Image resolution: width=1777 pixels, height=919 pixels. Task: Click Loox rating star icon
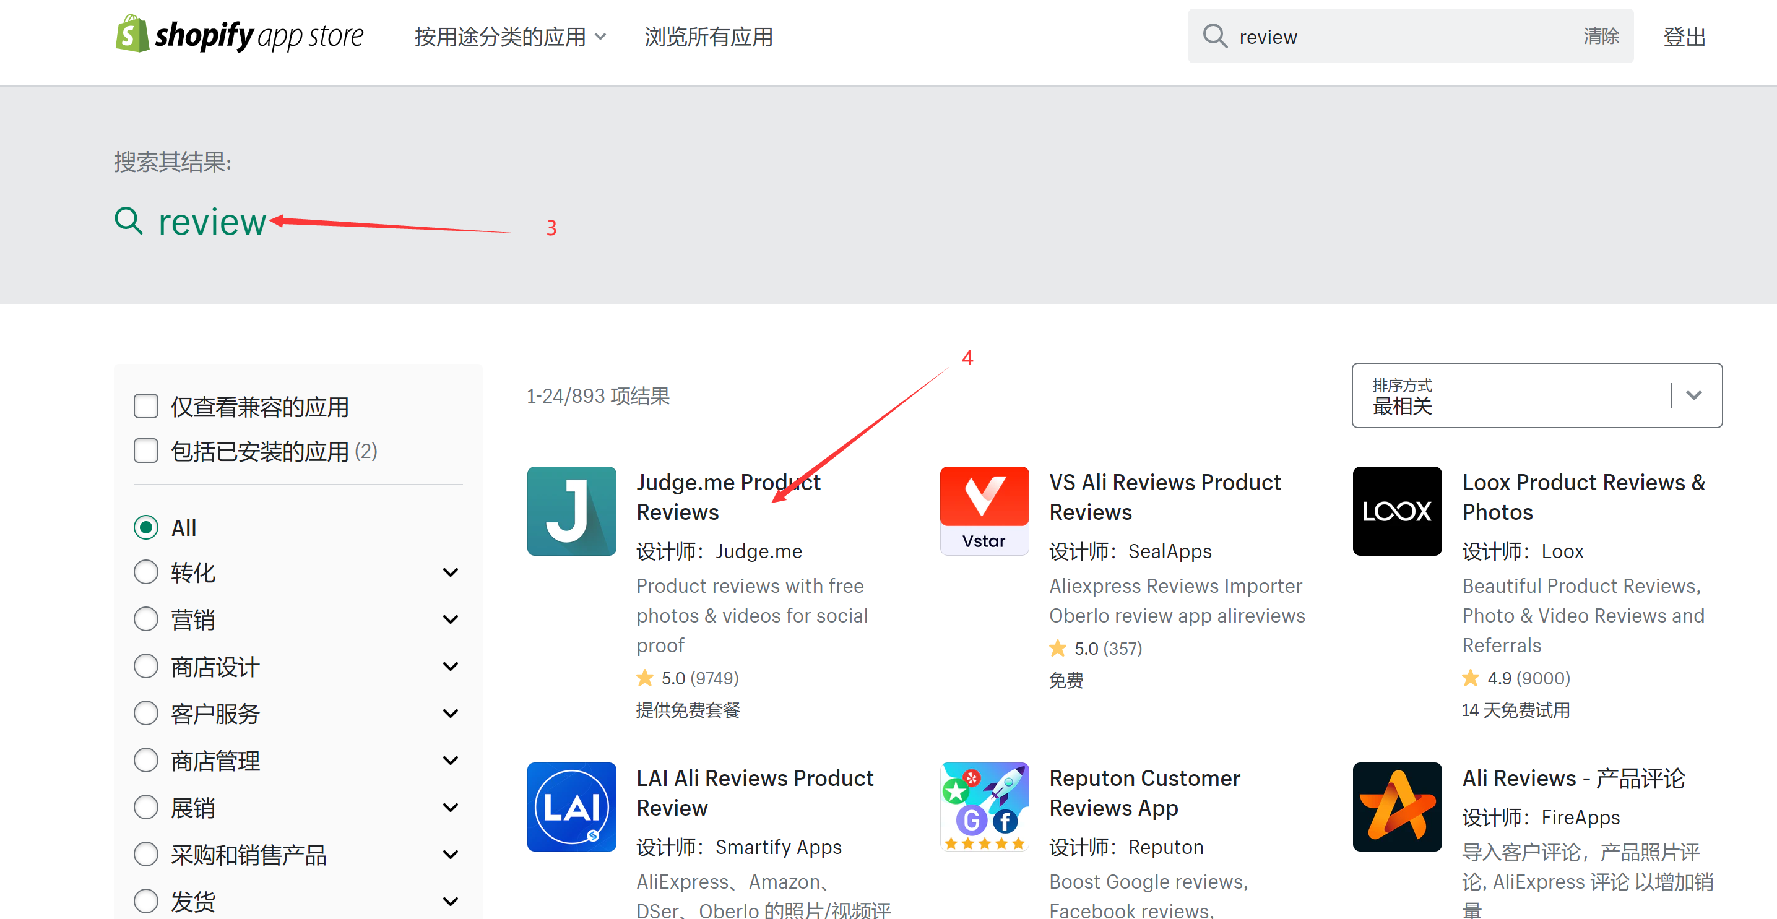pos(1470,678)
